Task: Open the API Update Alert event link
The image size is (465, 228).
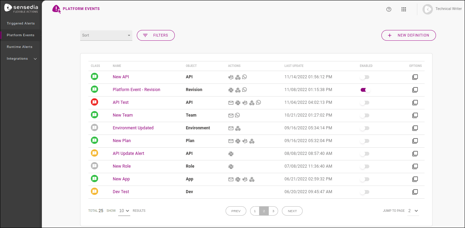Action: tap(128, 153)
